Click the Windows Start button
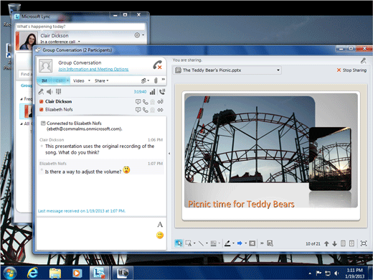 click(9, 273)
